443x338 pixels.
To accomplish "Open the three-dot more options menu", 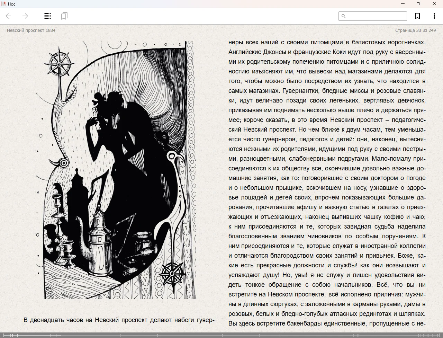I will coord(434,16).
